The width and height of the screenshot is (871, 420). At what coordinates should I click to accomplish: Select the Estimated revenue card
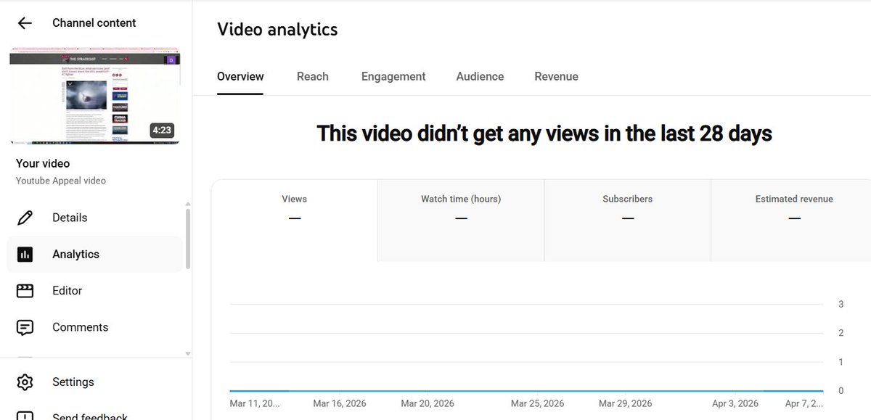coord(791,221)
